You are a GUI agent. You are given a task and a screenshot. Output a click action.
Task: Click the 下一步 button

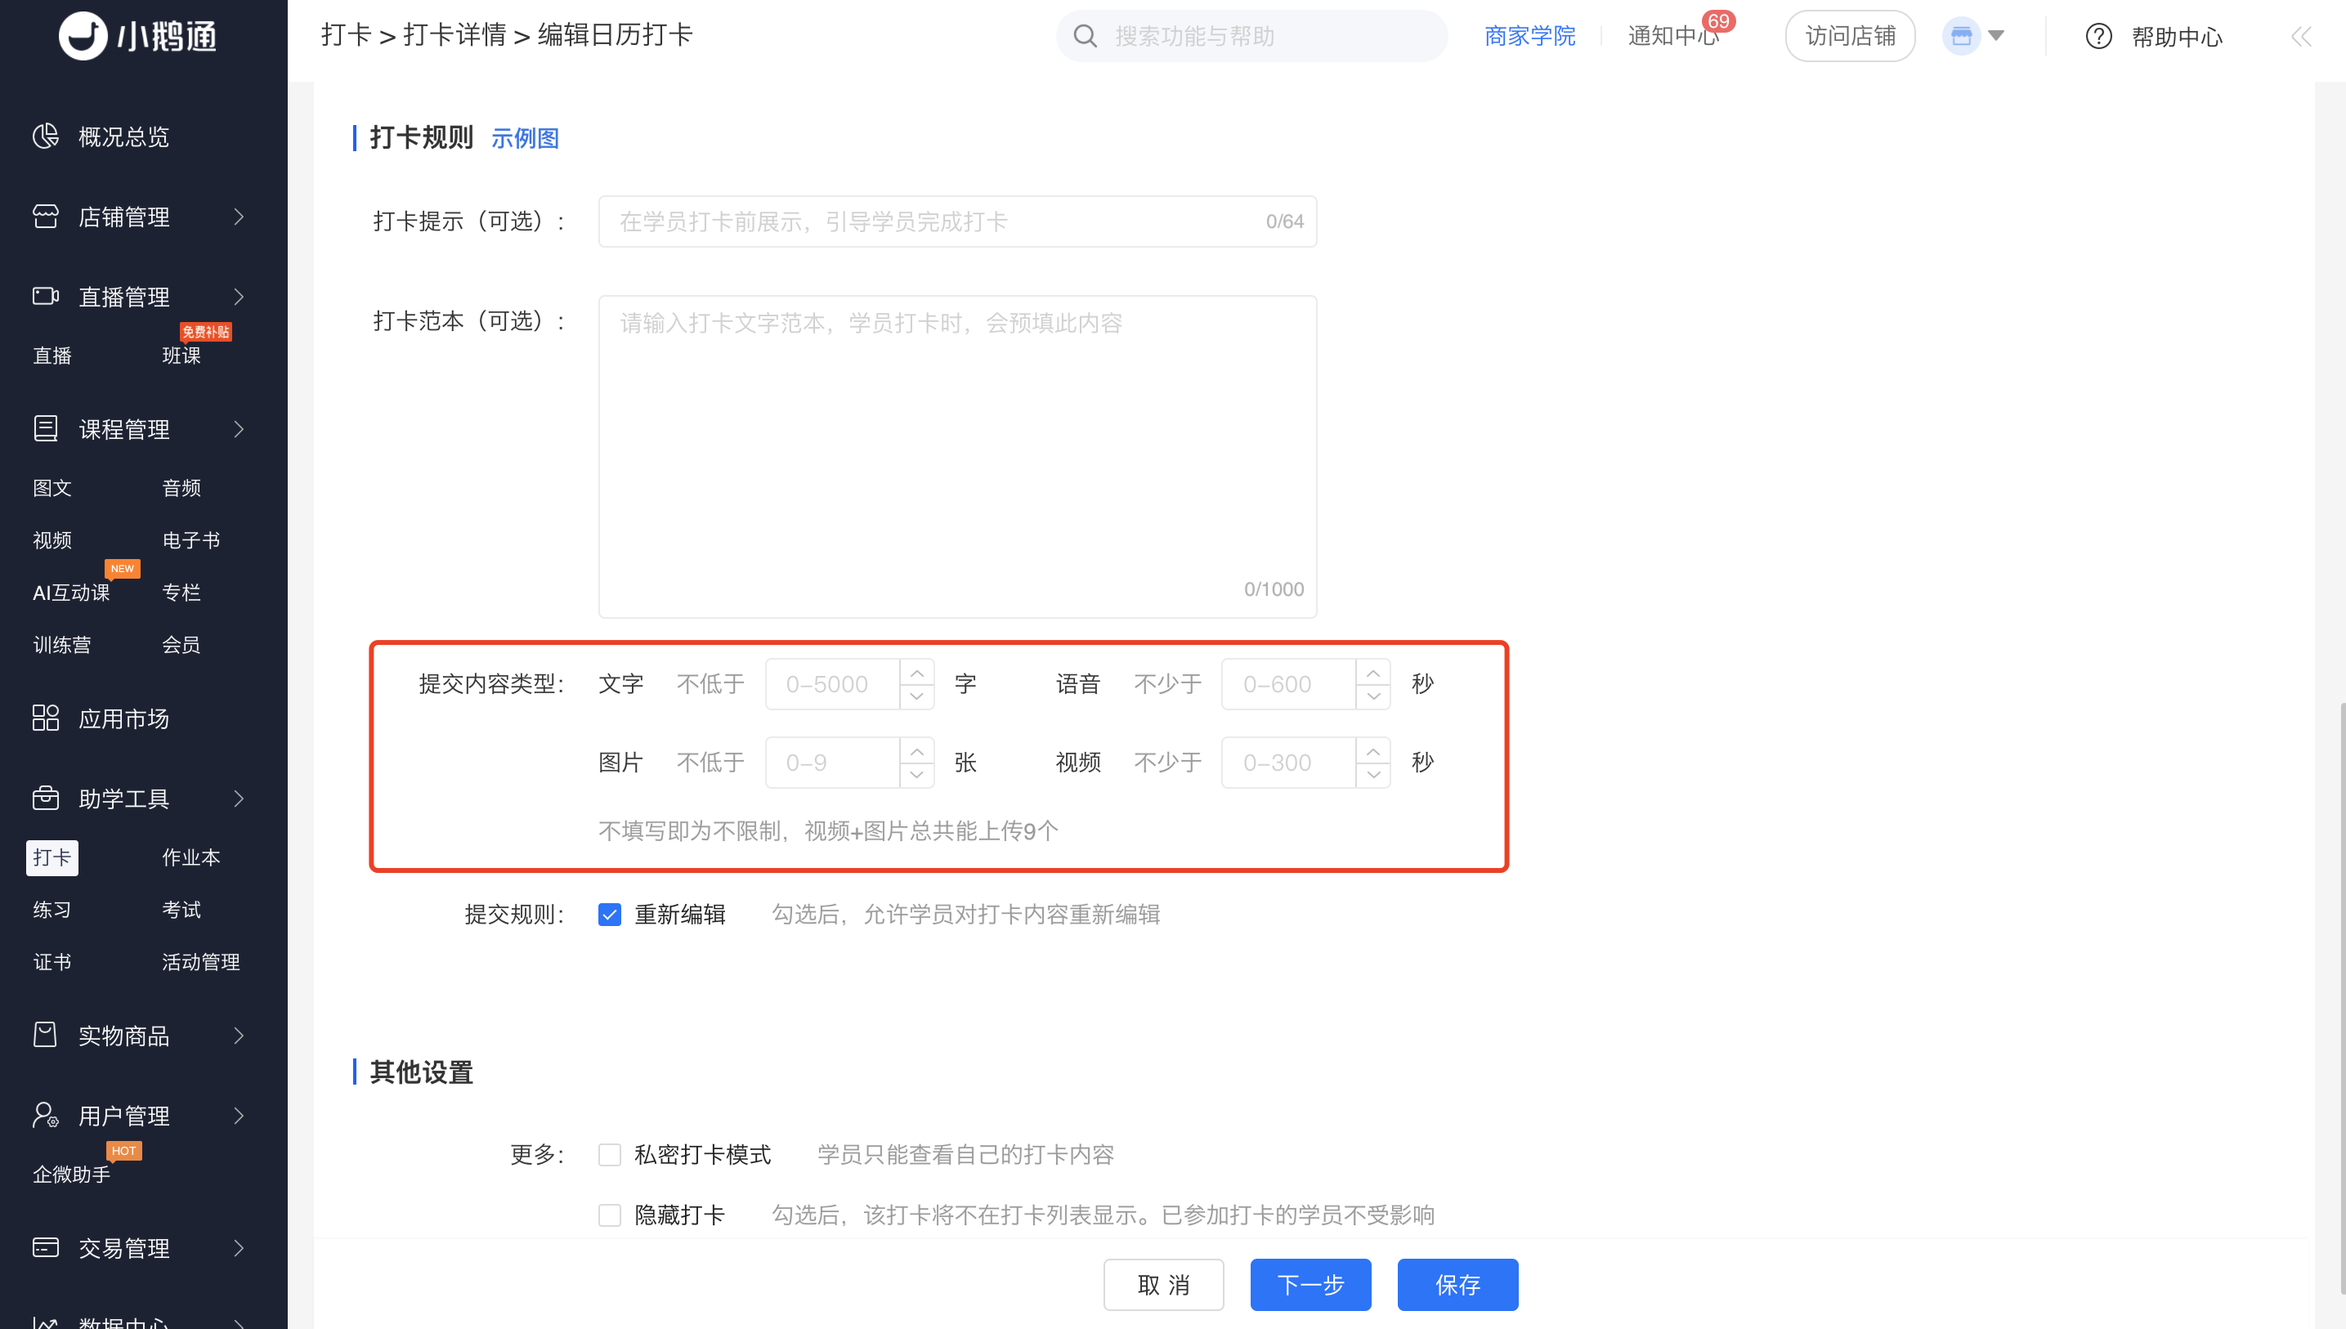(x=1310, y=1283)
